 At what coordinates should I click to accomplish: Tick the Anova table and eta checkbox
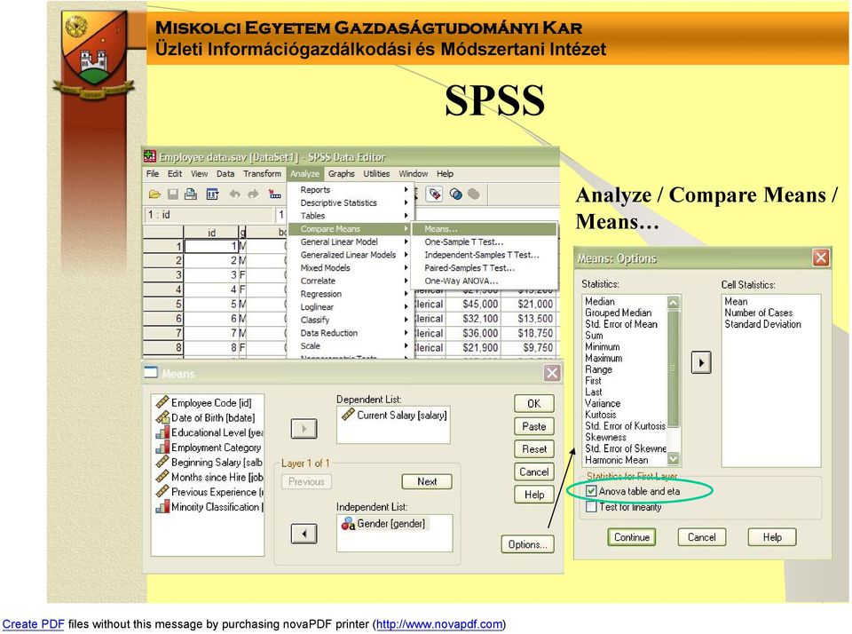tap(591, 492)
